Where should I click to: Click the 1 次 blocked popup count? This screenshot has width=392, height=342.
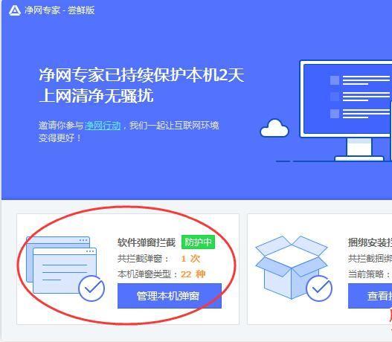point(190,259)
